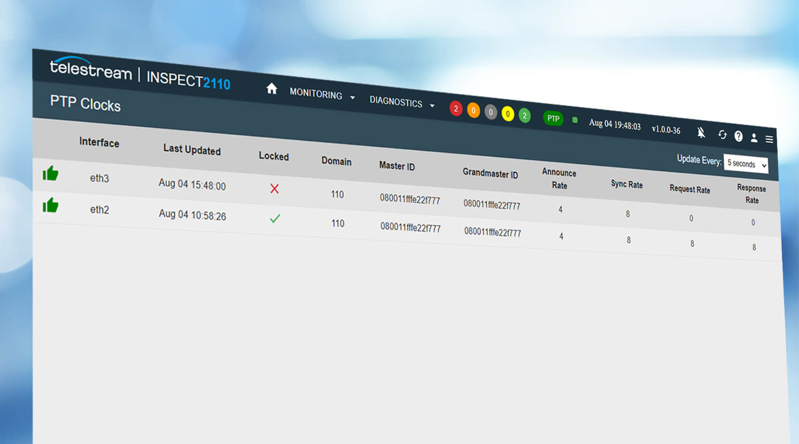Screen dimensions: 799x444
Task: Go to the Home icon
Action: coord(271,88)
